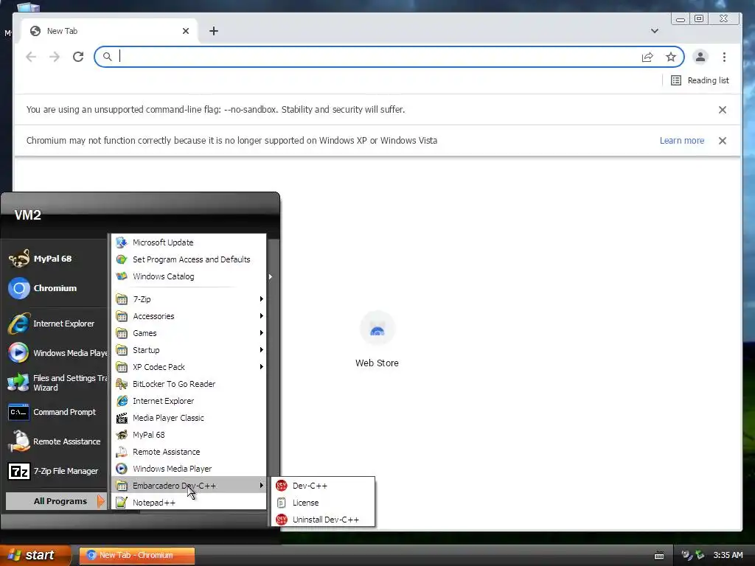Image resolution: width=755 pixels, height=566 pixels.
Task: Dismiss the Windows XP unsupported warning
Action: [x=723, y=141]
